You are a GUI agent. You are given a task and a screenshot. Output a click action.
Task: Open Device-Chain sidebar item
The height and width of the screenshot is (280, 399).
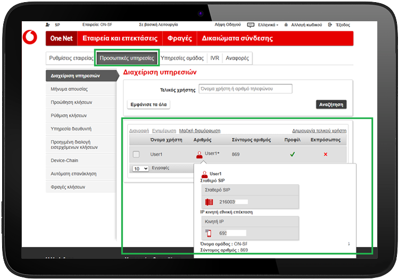click(81, 160)
